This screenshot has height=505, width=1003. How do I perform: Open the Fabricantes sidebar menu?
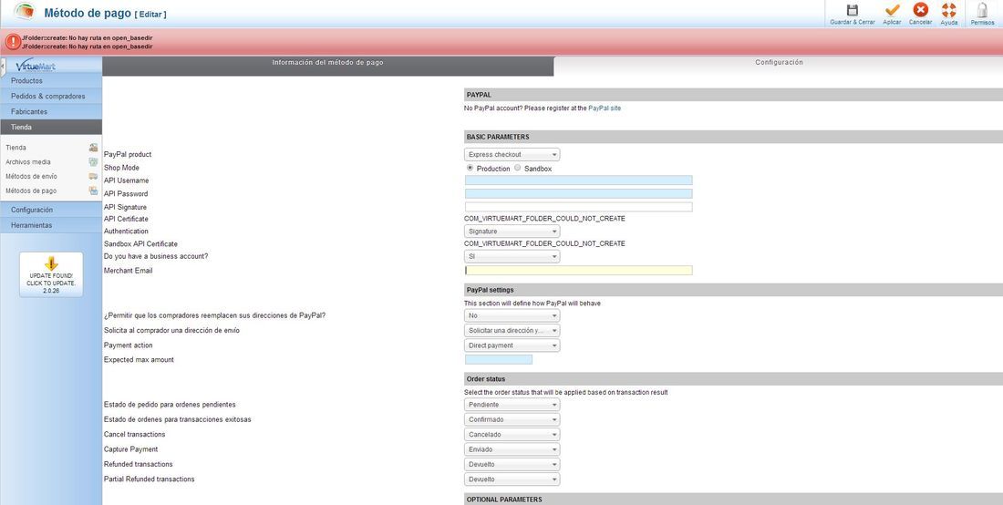click(51, 112)
